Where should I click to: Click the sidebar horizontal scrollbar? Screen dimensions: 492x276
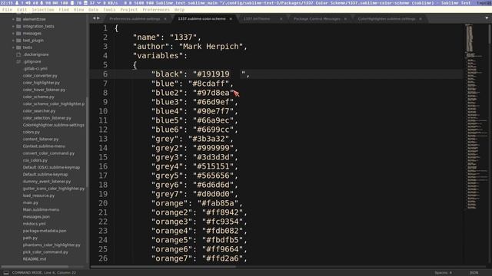(x=35, y=267)
